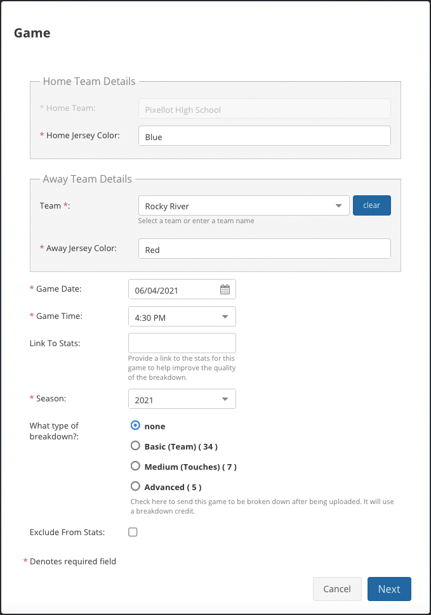
Task: Click the Rocky River team combo box
Action: (244, 205)
